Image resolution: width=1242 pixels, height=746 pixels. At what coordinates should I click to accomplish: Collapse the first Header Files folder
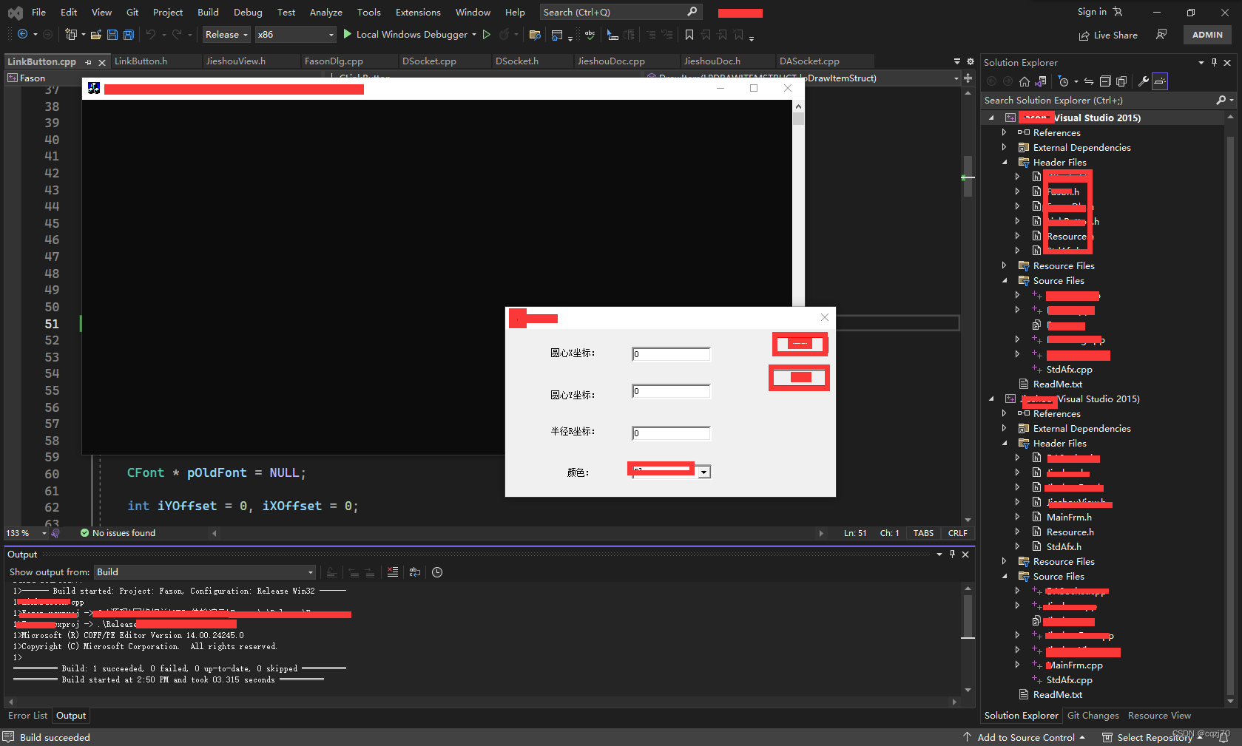click(1004, 162)
